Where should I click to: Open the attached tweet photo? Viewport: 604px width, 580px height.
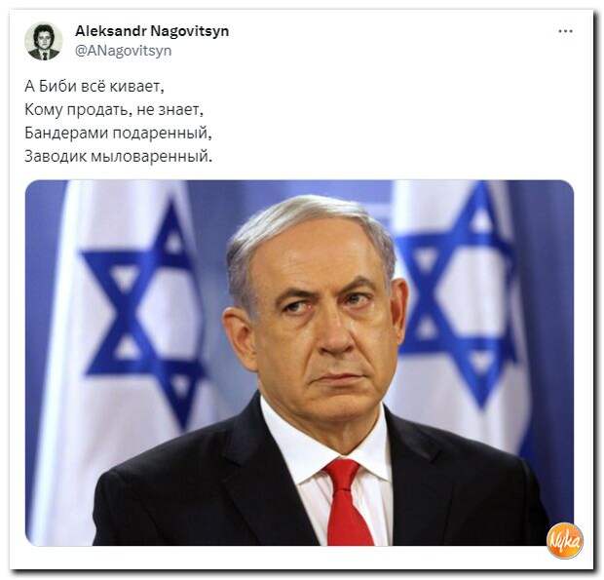299,363
